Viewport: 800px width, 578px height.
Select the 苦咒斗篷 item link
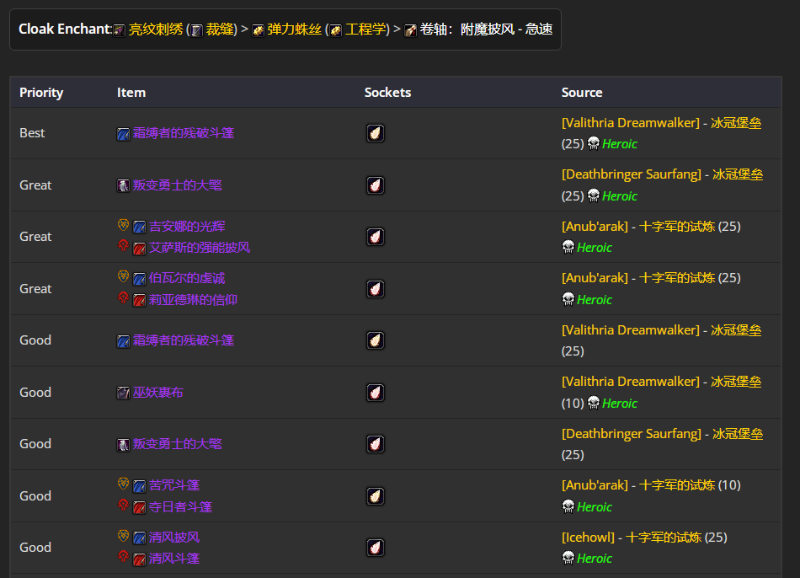174,484
